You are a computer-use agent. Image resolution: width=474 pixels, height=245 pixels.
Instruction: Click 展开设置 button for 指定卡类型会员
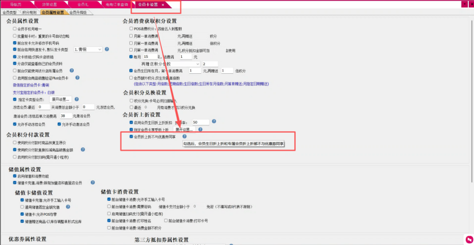(61, 99)
